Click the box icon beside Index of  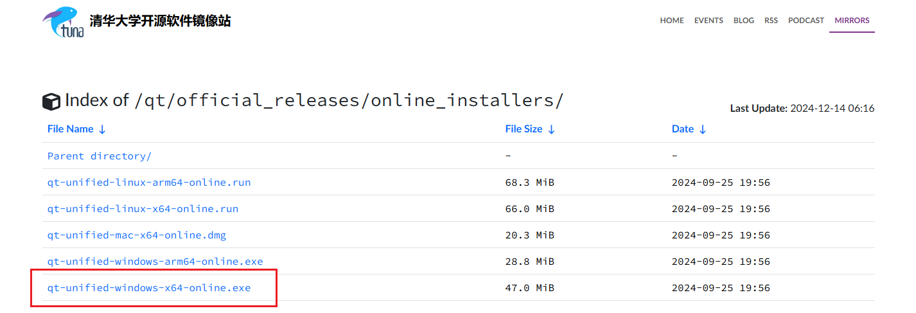(51, 102)
